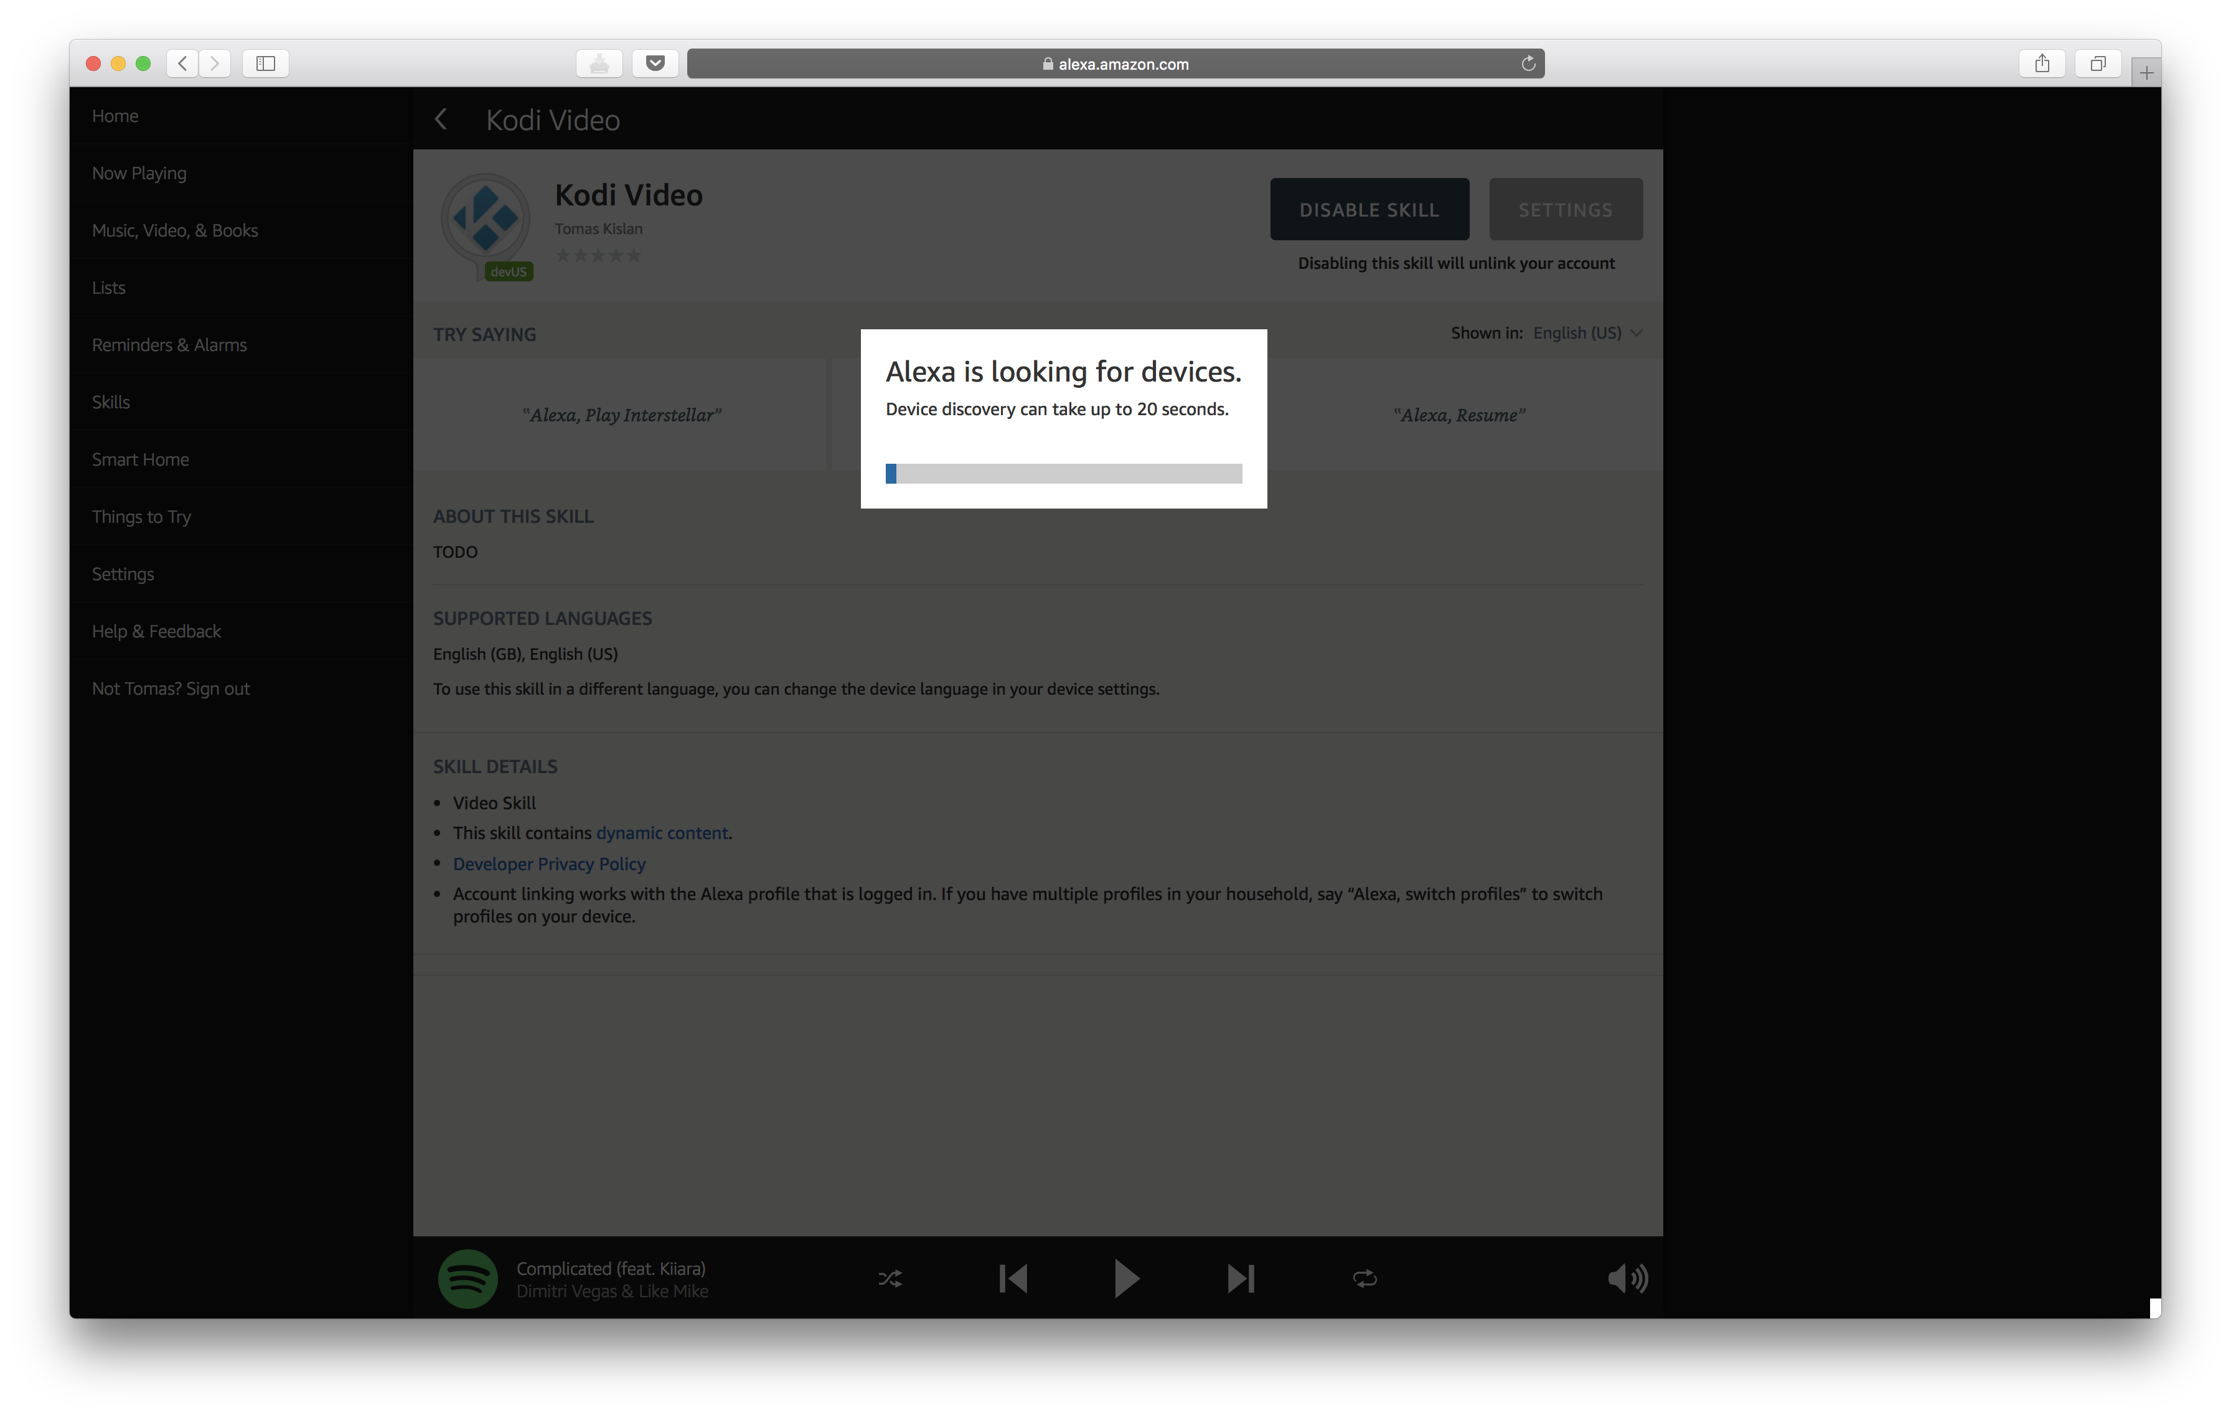Click the TODO text under About This Skill
This screenshot has width=2231, height=1418.
pyautogui.click(x=455, y=552)
